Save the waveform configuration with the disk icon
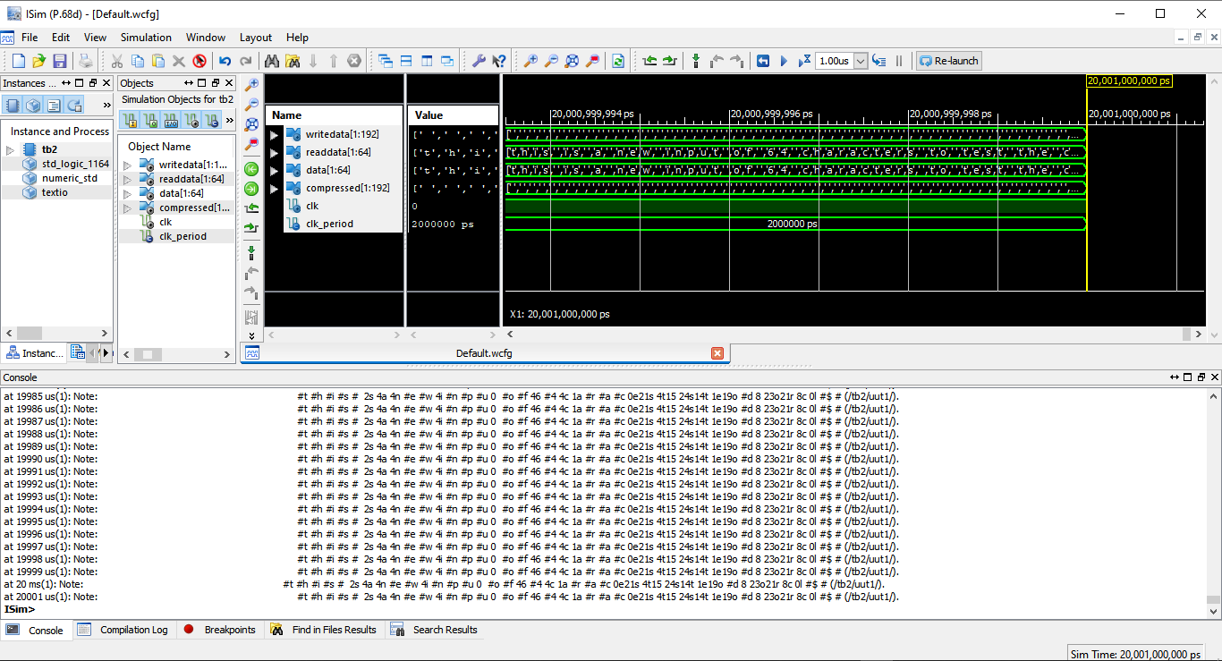The height and width of the screenshot is (661, 1222). [60, 61]
